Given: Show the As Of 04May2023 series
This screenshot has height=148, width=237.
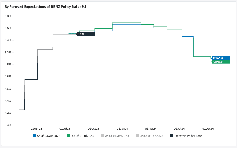Looking at the screenshot, I should click(x=117, y=136).
